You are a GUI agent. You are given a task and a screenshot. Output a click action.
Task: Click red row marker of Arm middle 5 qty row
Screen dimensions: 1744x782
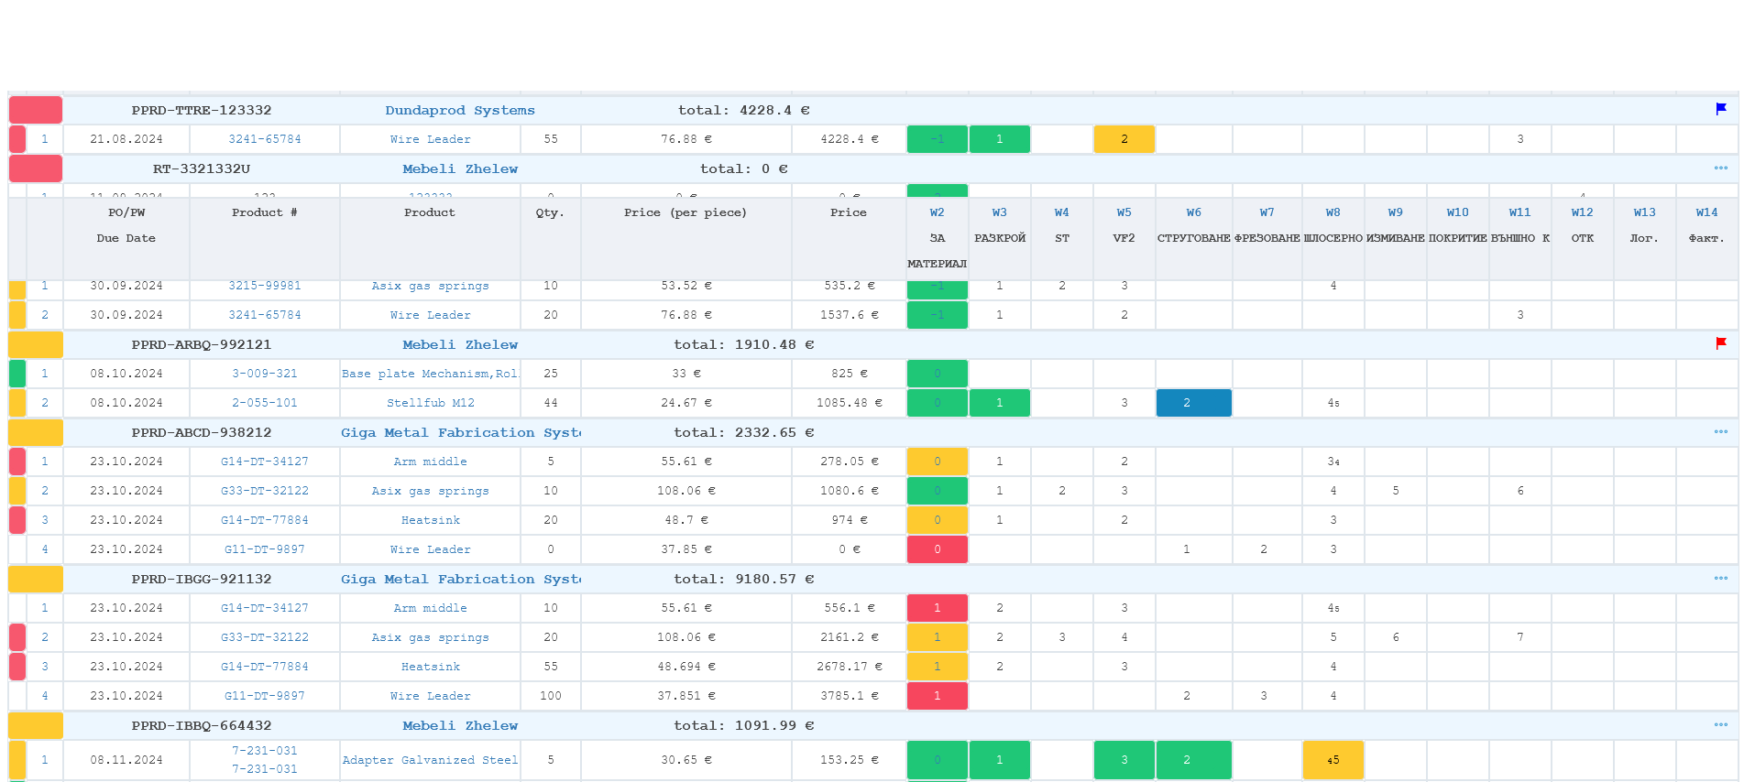pyautogui.click(x=17, y=462)
